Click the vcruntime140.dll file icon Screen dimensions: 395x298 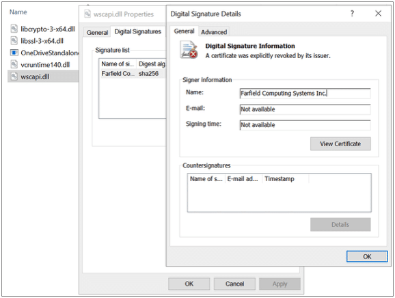(x=14, y=64)
